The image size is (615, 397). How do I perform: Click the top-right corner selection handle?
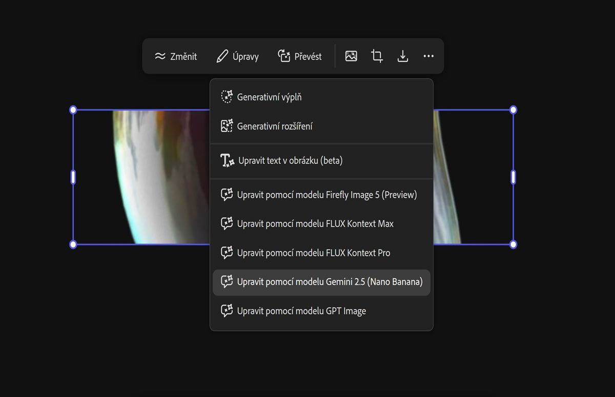point(513,110)
